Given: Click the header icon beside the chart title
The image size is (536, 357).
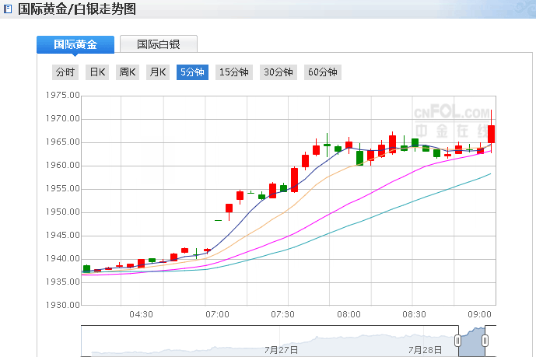Looking at the screenshot, I should (x=8, y=9).
